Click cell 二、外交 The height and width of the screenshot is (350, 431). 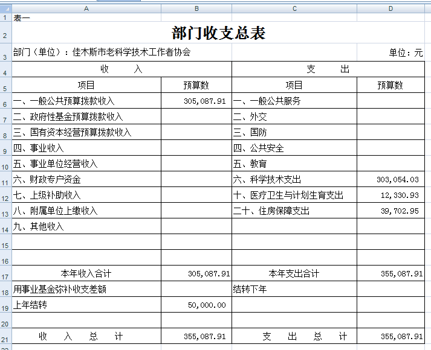pos(294,116)
